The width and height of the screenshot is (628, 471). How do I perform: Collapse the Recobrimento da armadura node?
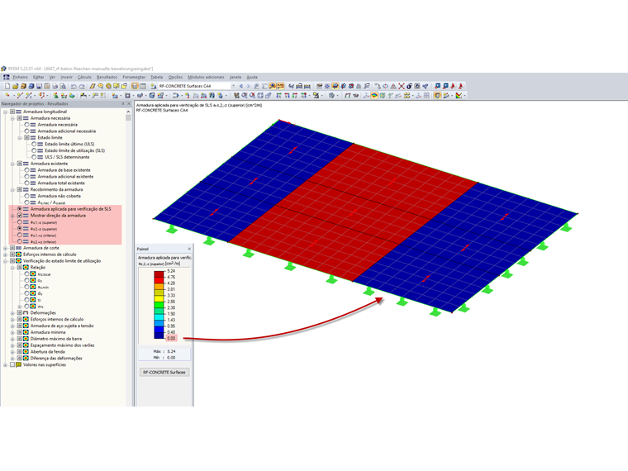12,189
